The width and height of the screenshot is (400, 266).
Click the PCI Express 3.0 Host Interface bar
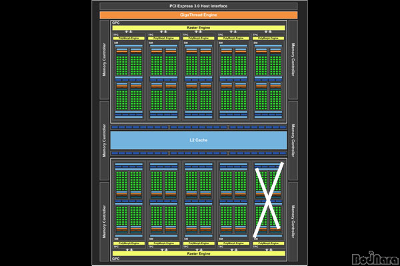(199, 6)
